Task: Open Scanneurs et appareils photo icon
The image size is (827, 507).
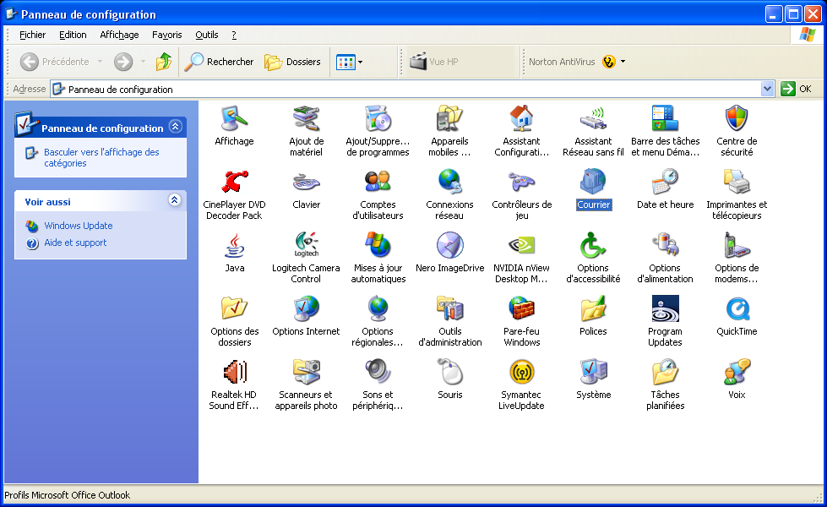Action: (x=307, y=373)
